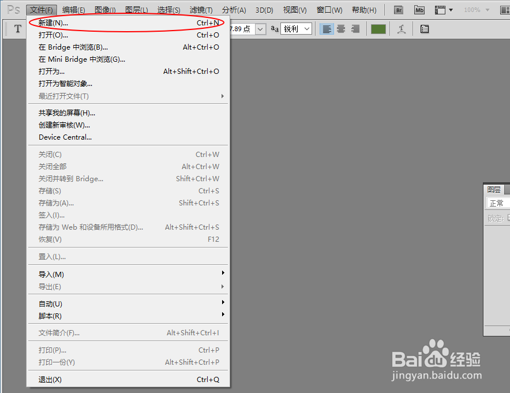Screen dimensions: 510x393
Task: Expand the font size dropdown
Action: [260, 29]
